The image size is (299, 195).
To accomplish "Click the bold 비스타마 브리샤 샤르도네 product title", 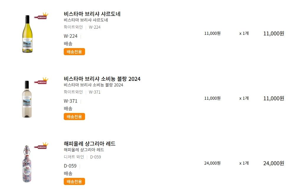I will coord(92,14).
